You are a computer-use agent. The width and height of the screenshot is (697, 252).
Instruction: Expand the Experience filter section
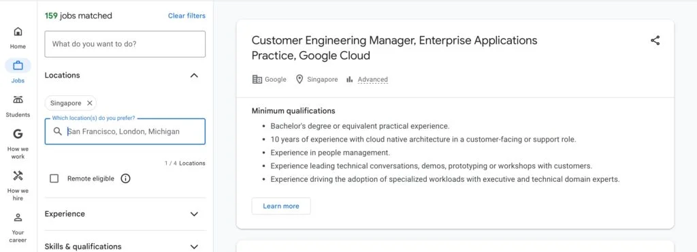[194, 214]
